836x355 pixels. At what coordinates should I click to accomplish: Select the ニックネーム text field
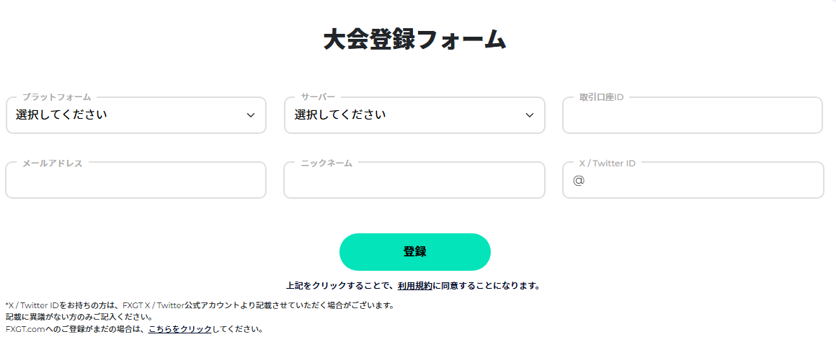(x=414, y=181)
